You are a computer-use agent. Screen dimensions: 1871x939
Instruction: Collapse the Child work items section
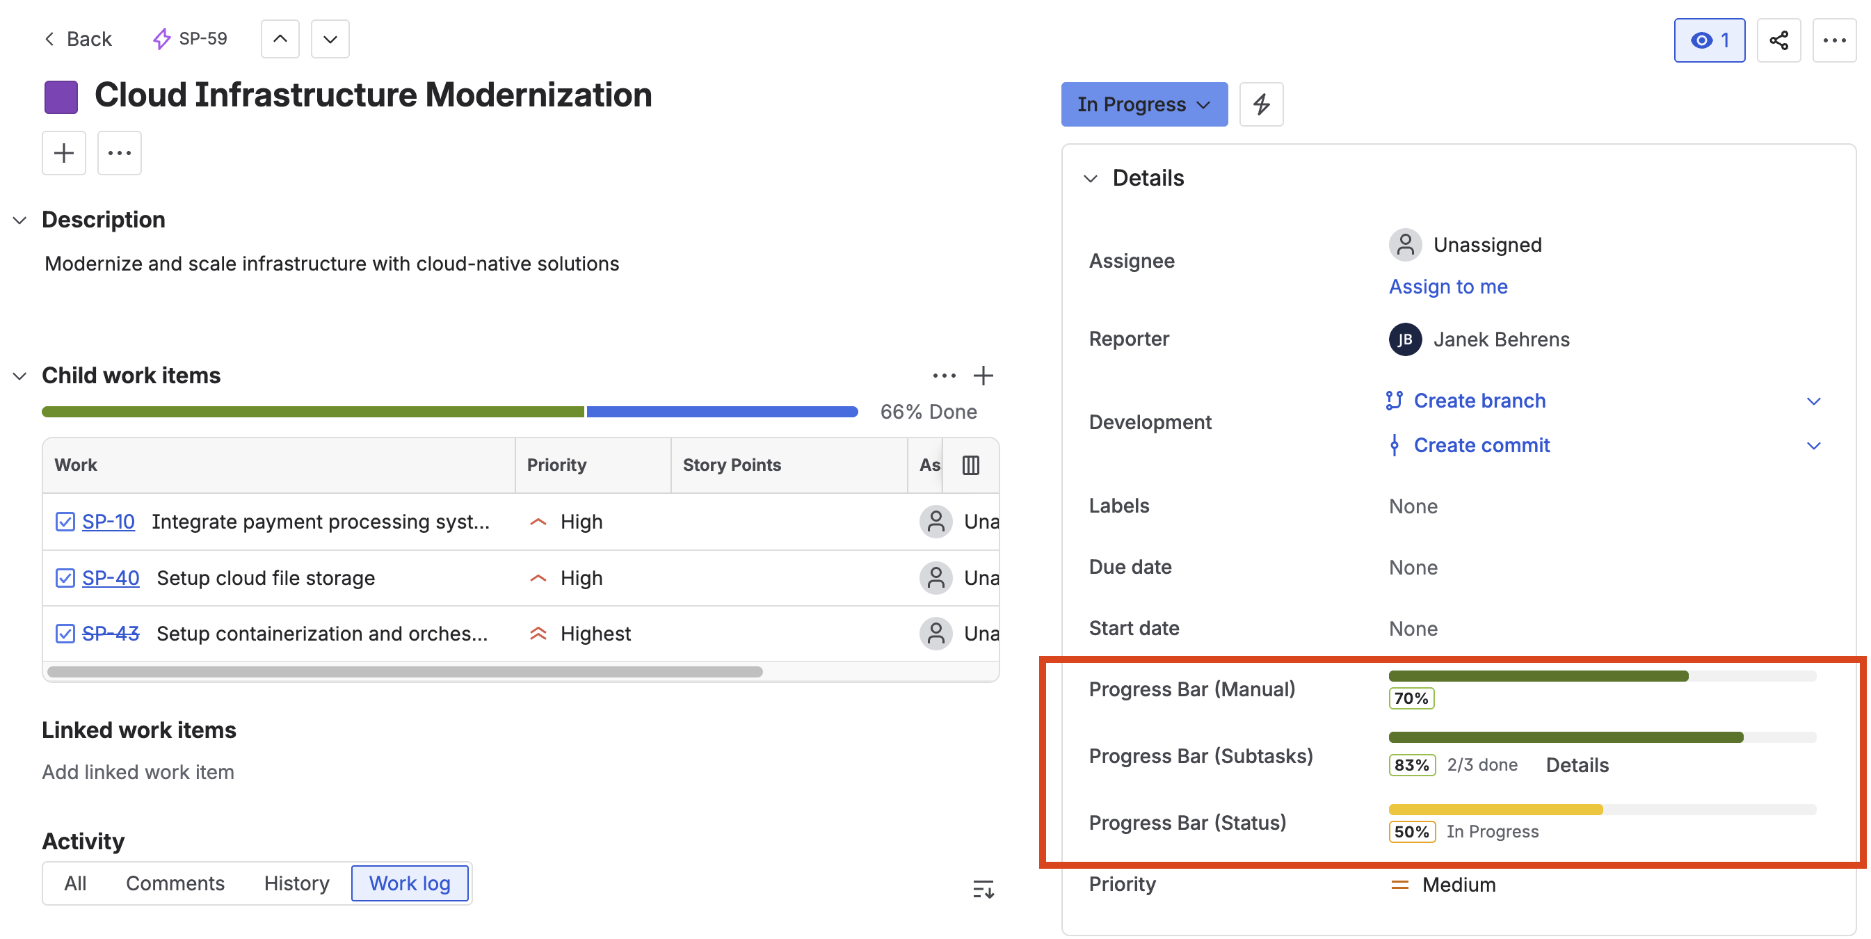pyautogui.click(x=19, y=376)
